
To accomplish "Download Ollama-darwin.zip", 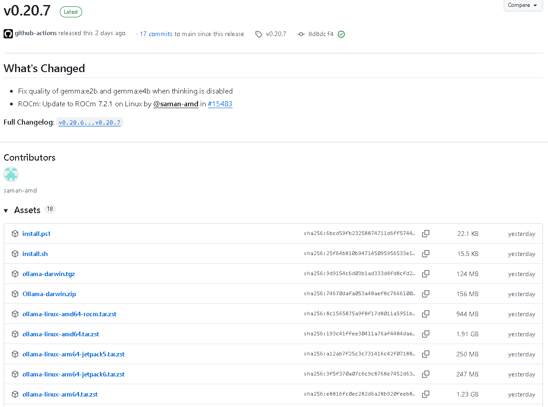I will [49, 294].
